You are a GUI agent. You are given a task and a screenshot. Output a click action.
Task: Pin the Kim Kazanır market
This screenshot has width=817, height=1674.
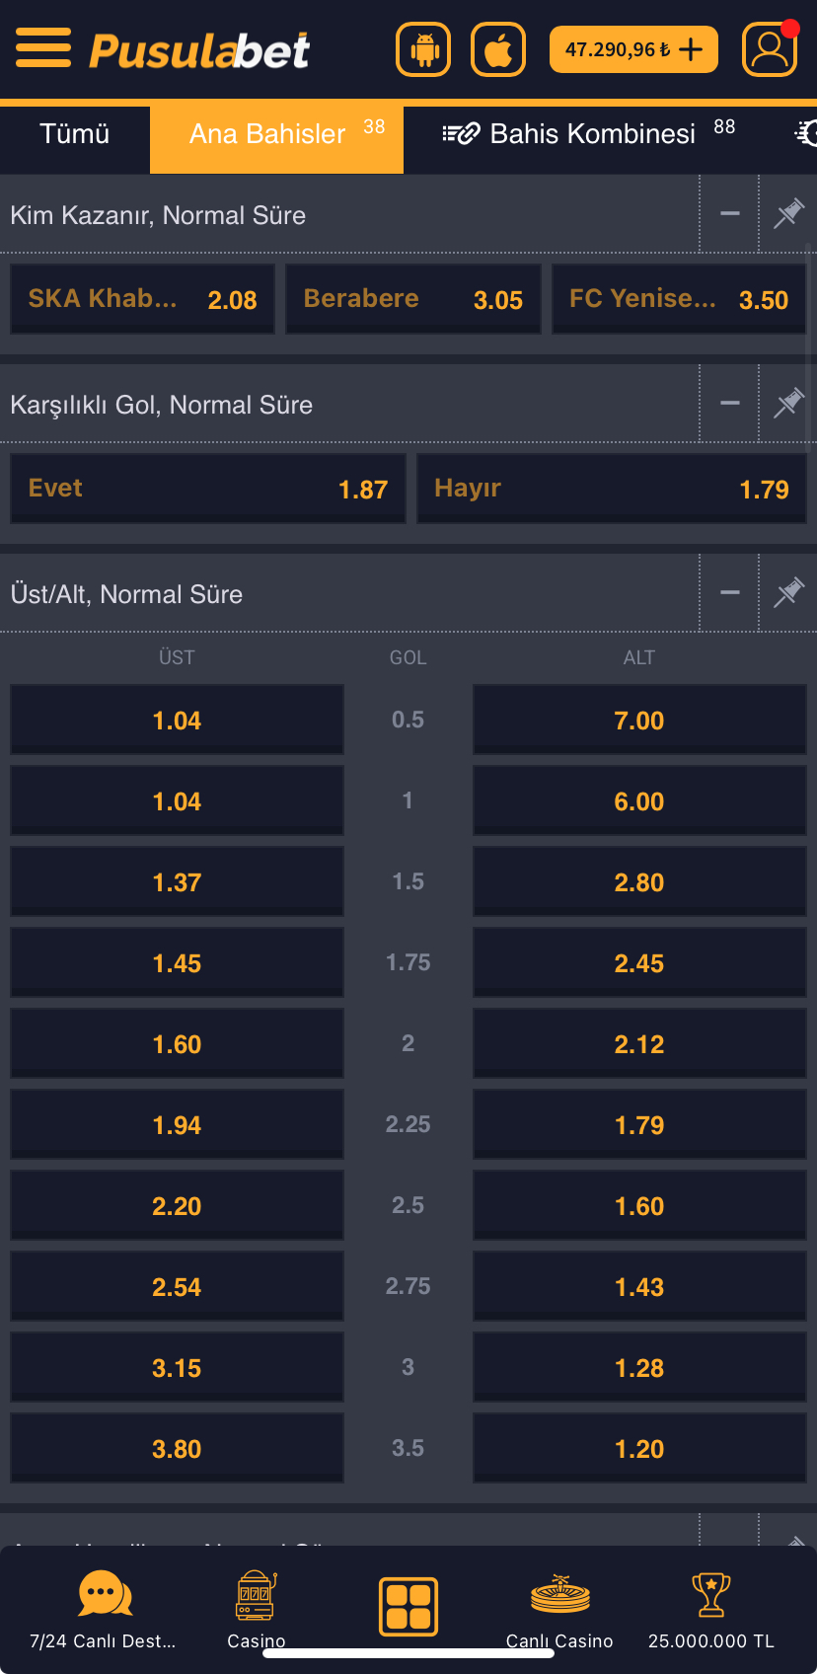[787, 213]
